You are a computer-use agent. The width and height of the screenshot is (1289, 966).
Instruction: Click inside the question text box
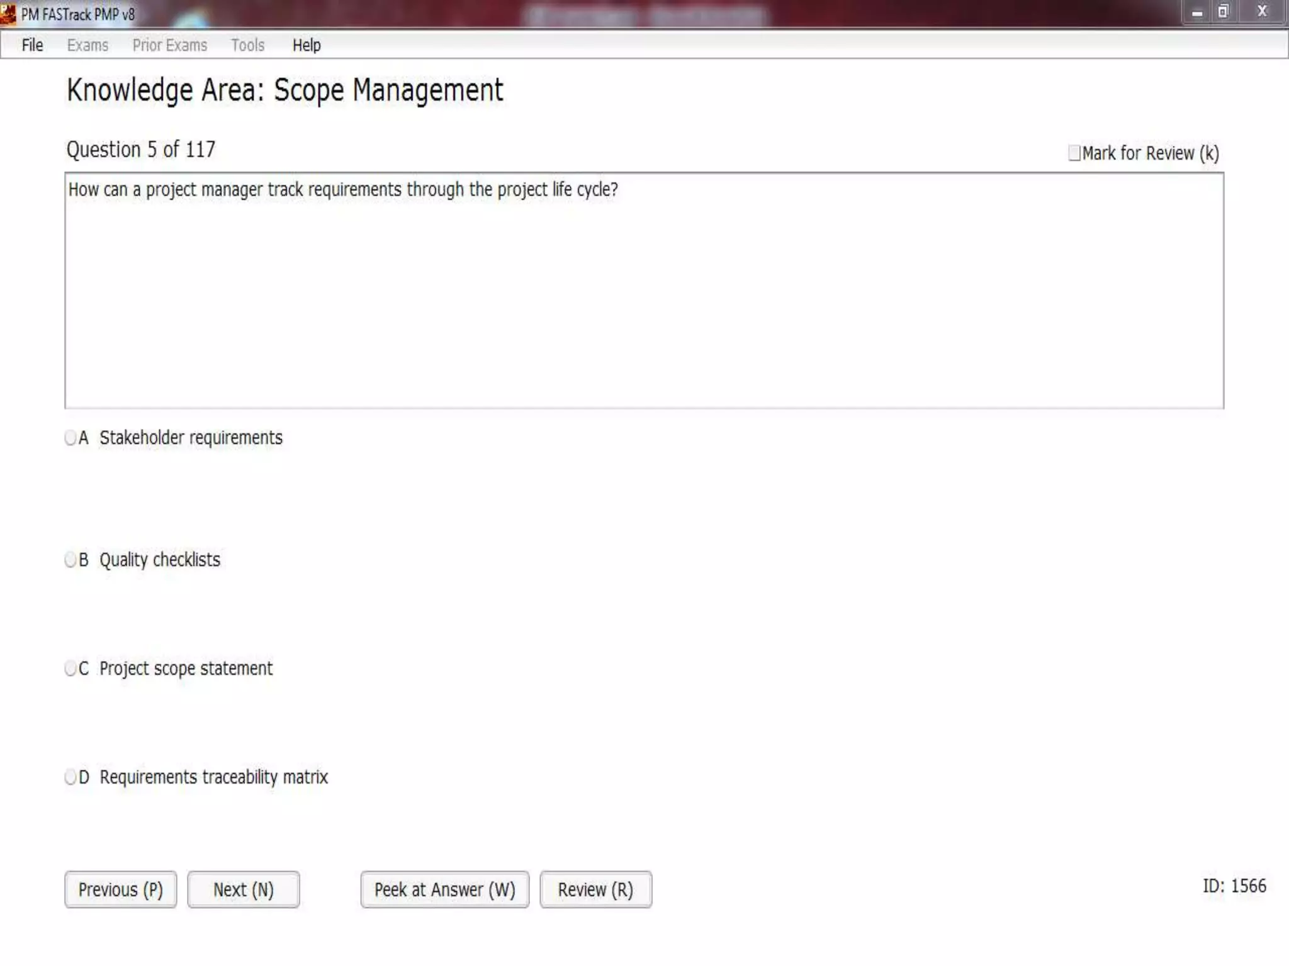[x=644, y=291]
